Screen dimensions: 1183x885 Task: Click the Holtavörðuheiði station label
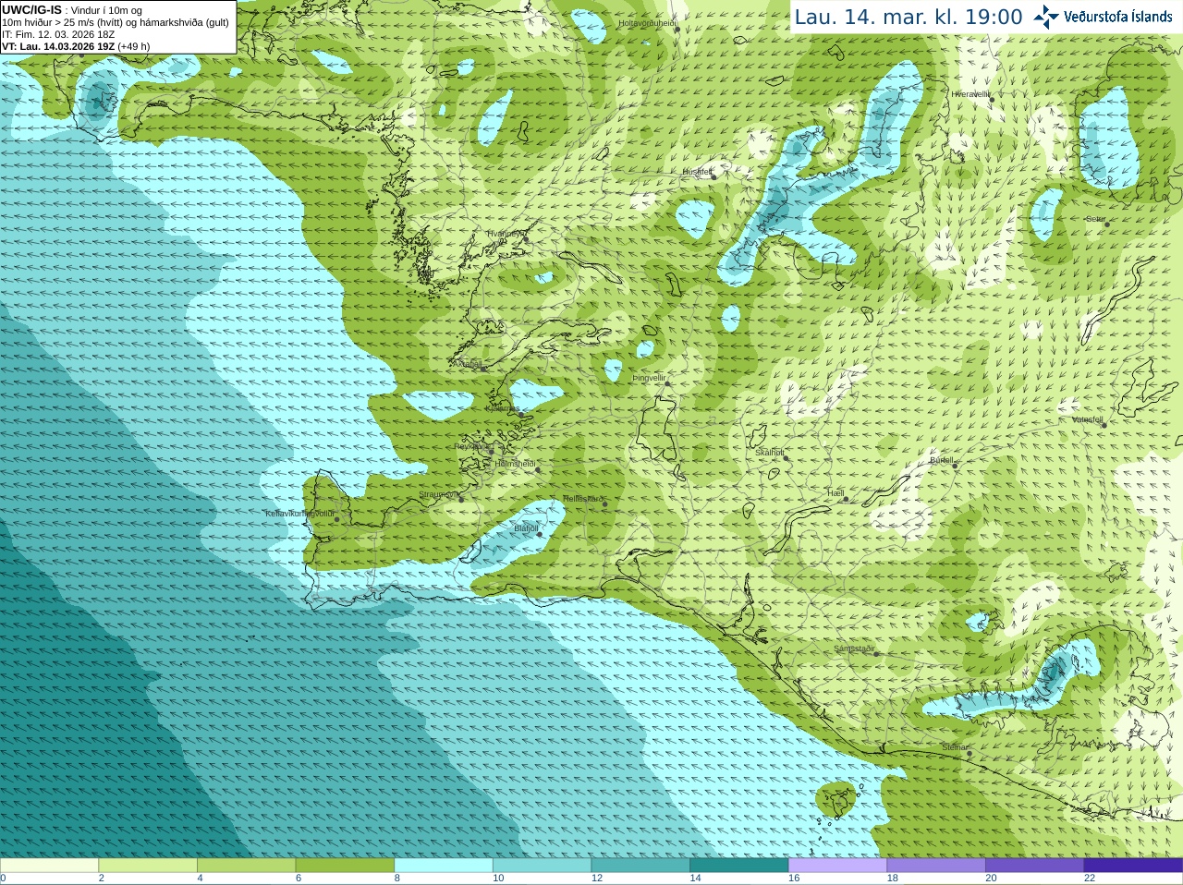coord(647,23)
